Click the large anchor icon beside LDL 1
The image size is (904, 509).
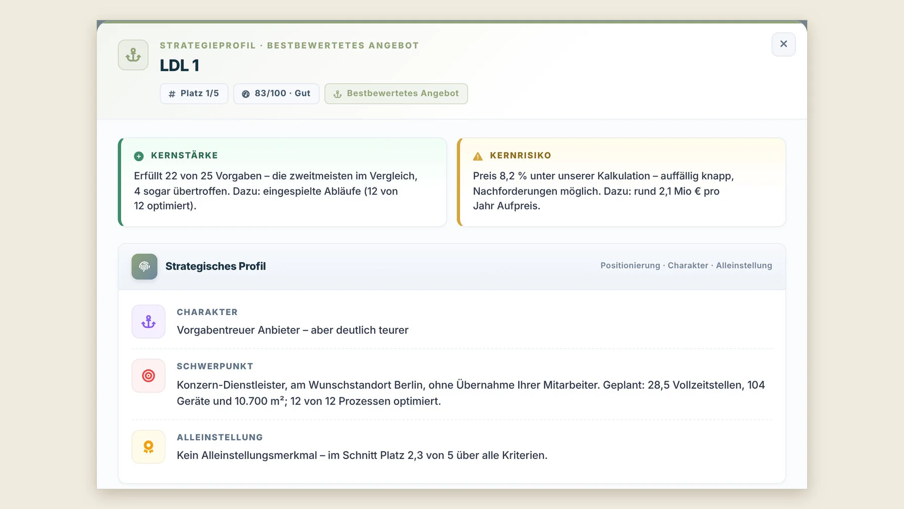pyautogui.click(x=133, y=55)
